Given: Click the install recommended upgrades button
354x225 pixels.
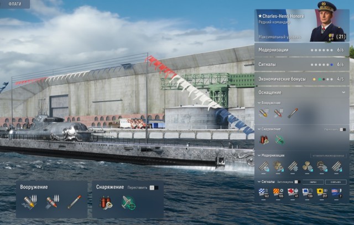Looking at the screenshot, I should click(328, 156).
